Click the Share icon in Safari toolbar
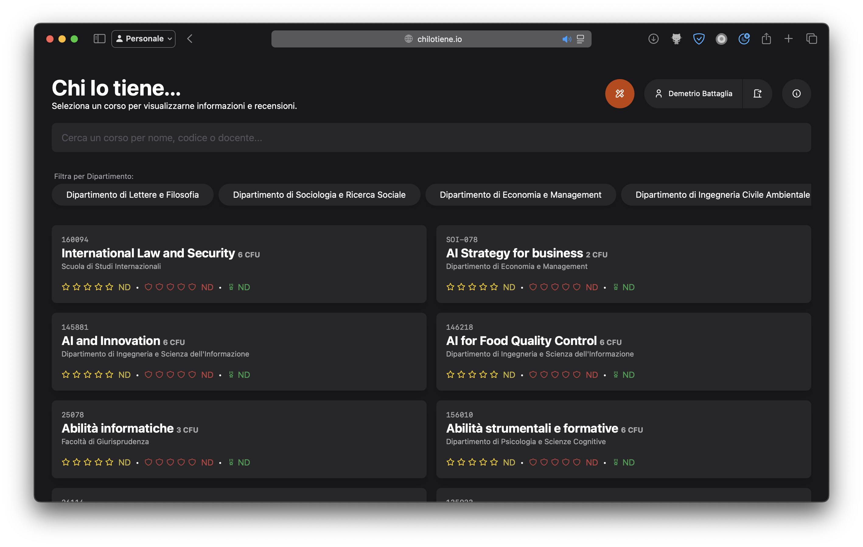The height and width of the screenshot is (547, 863). (766, 39)
